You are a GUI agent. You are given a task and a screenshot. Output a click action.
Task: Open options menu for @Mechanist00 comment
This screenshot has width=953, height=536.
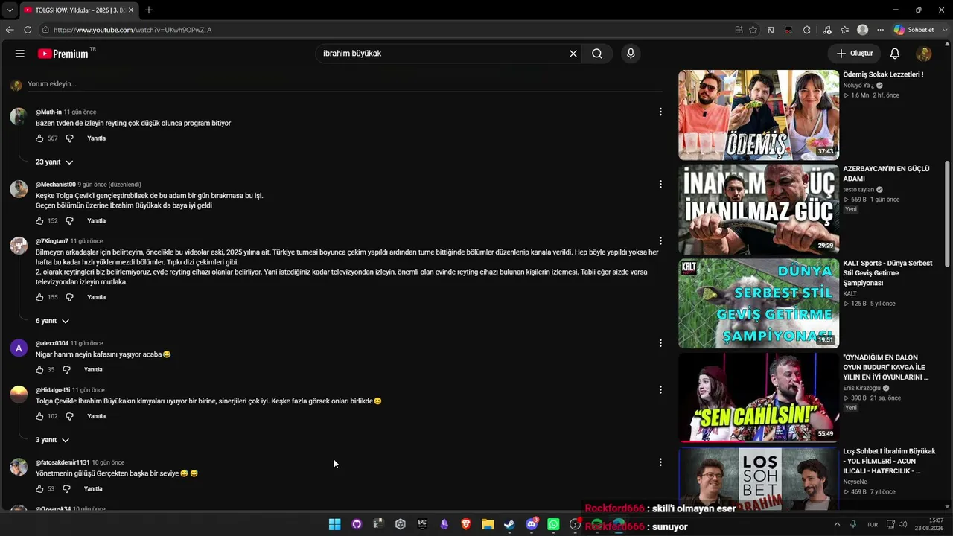660,184
